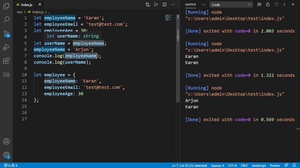Click console.log on line 7
This screenshot has height=168, width=300.
[48, 56]
